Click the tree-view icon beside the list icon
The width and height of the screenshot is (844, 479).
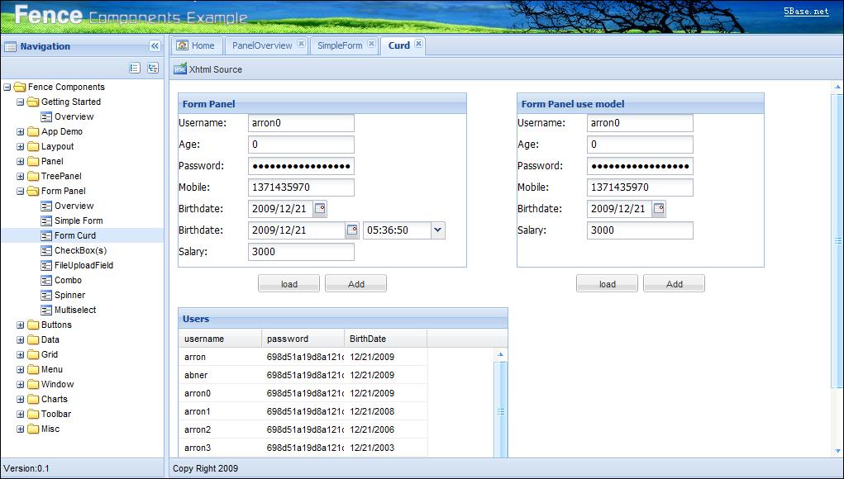152,69
